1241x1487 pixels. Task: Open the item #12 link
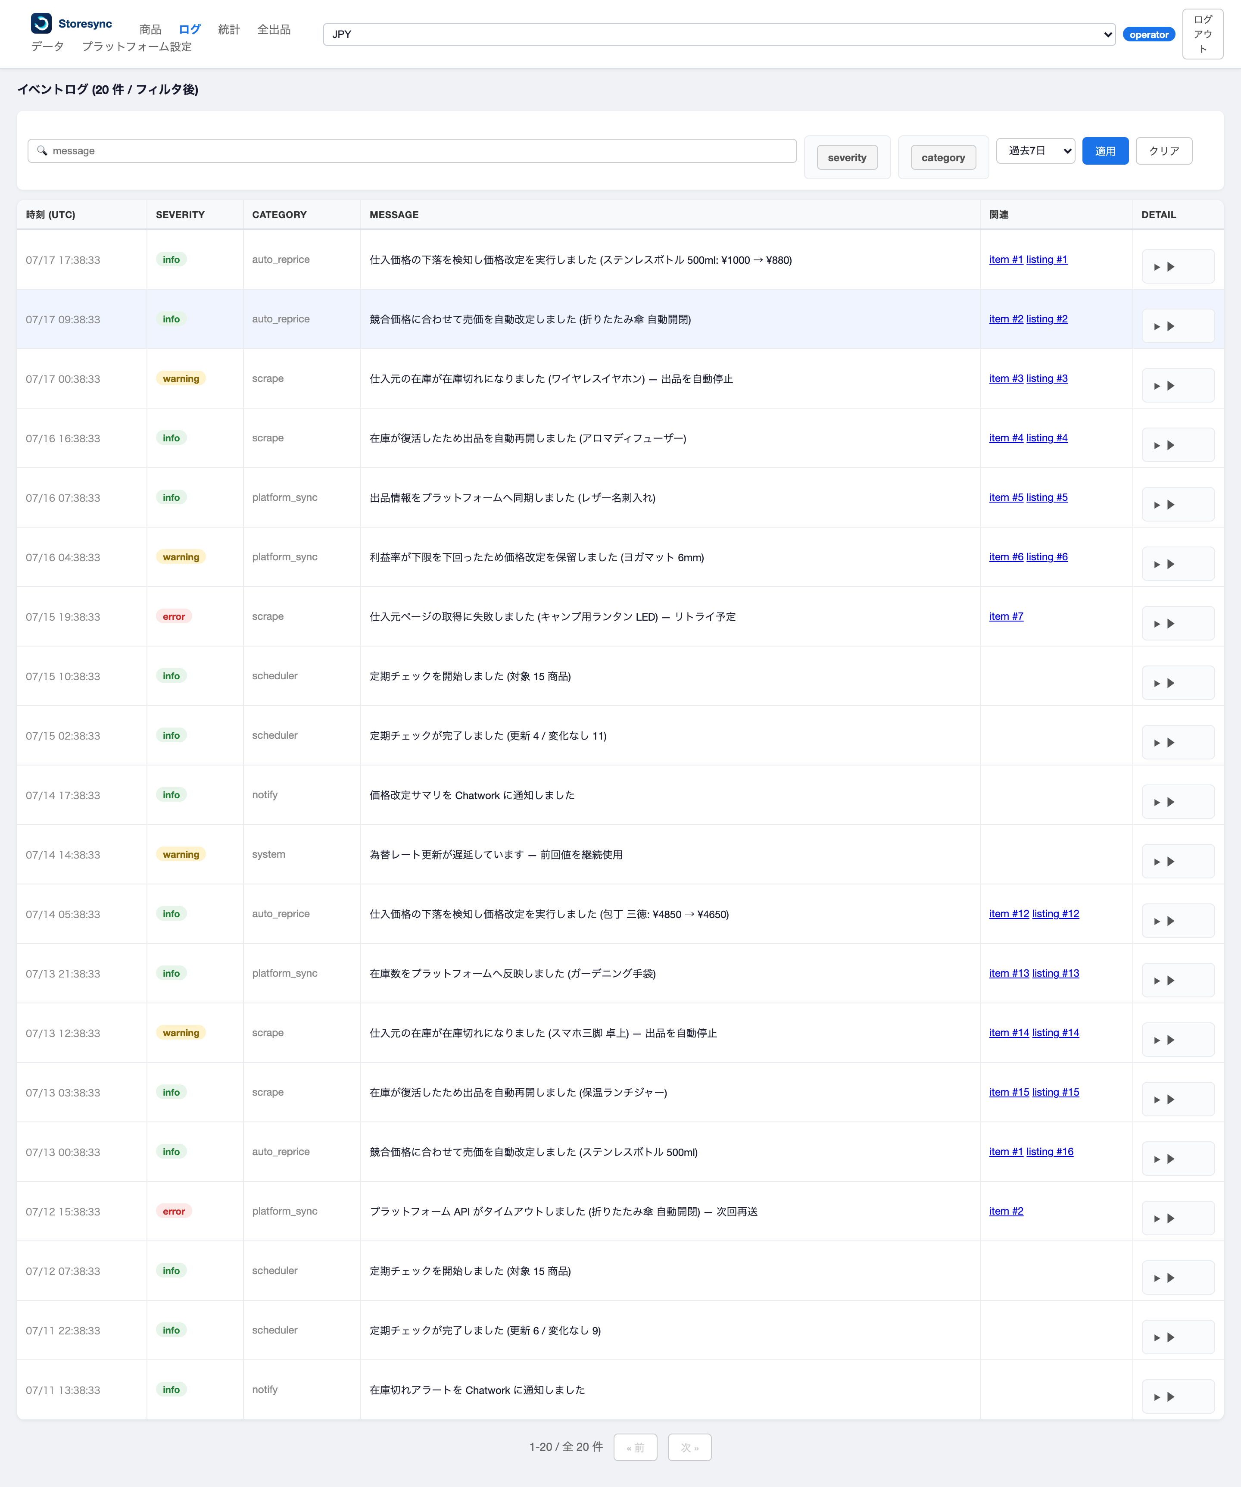[x=1009, y=913]
